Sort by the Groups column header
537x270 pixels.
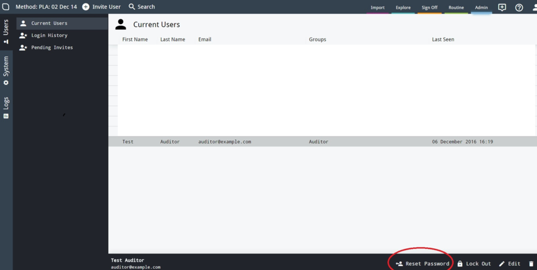pos(317,40)
